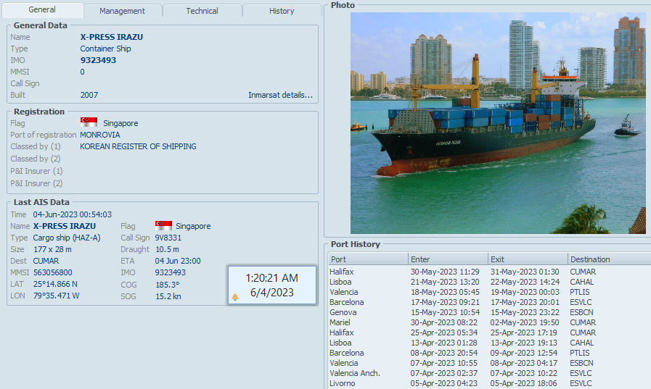Select size value 177 x 28 m
This screenshot has height=389, width=651.
coord(52,249)
